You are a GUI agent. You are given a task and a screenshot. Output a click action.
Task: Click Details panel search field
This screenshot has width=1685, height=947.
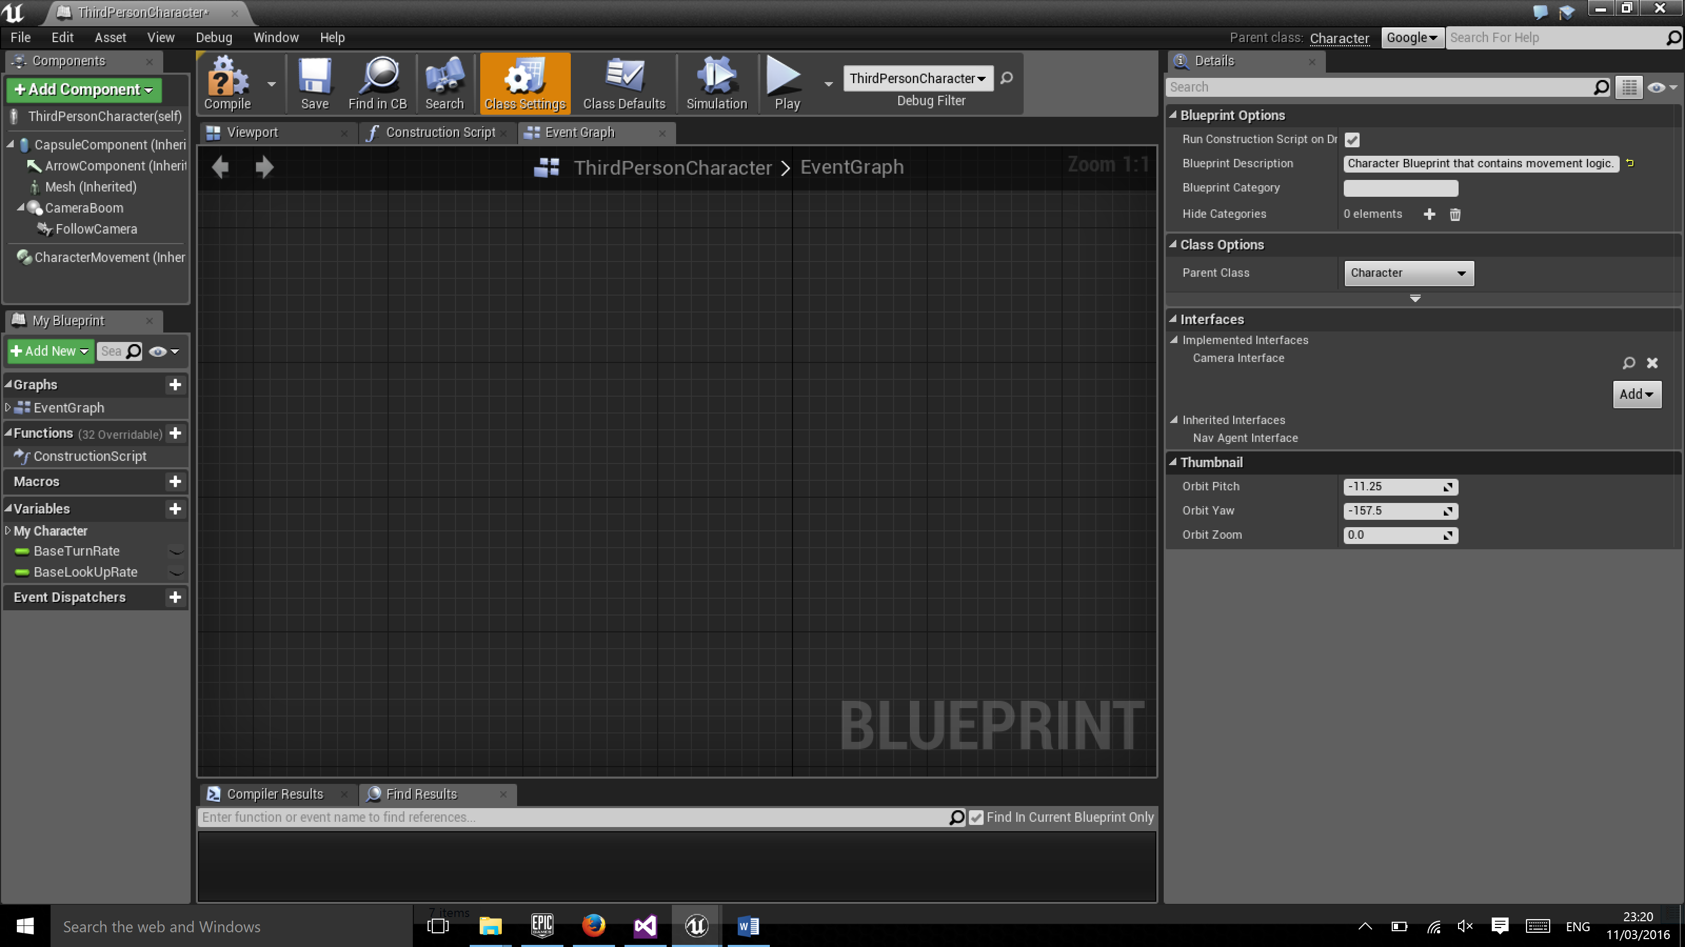click(1388, 87)
